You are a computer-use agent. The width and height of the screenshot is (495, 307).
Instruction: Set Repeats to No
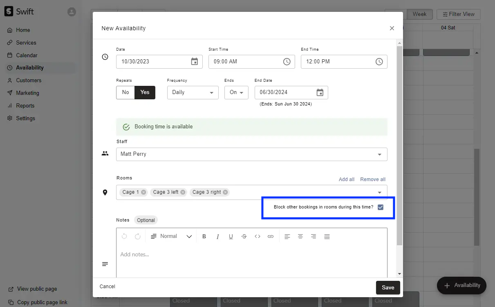coord(125,92)
